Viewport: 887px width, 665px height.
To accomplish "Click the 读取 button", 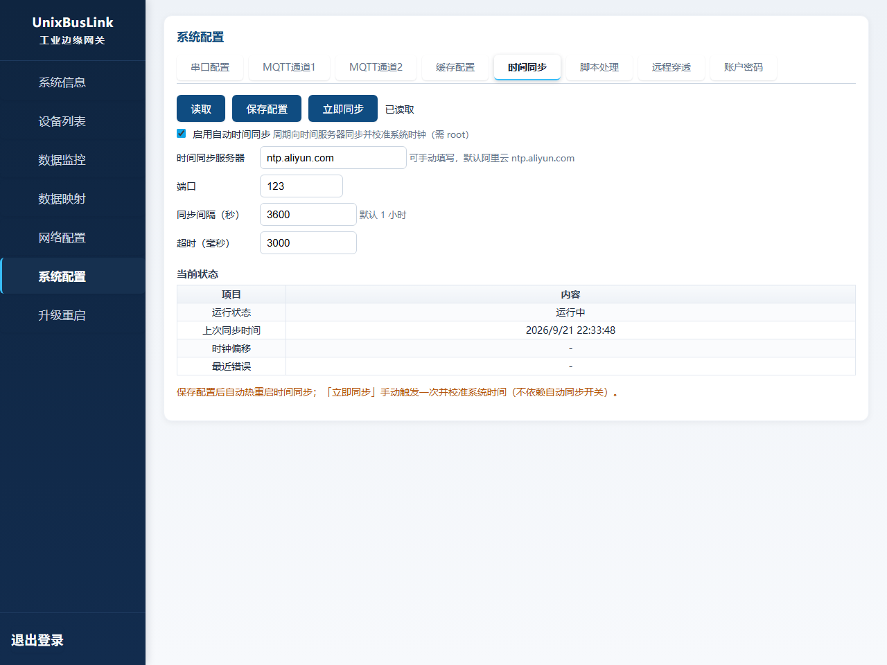I will pos(201,109).
